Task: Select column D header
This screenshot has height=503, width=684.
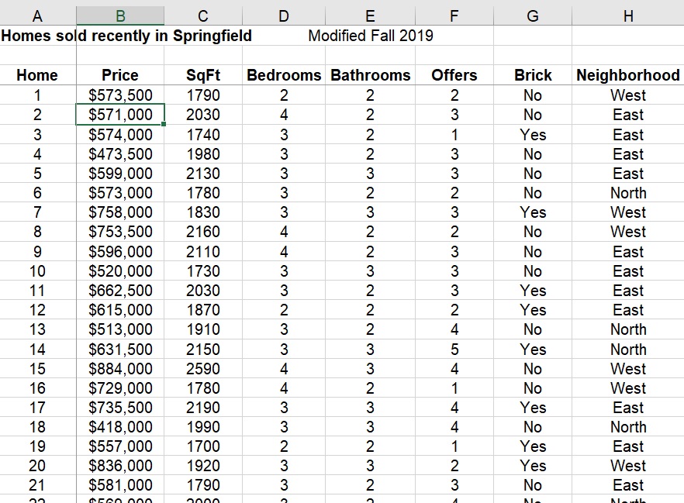Action: pyautogui.click(x=284, y=16)
